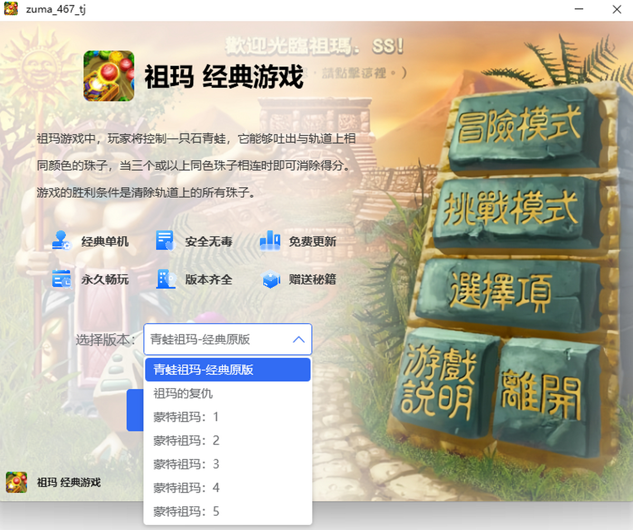Click the blue button behind the dropdown list
This screenshot has height=530, width=633.
click(x=135, y=410)
